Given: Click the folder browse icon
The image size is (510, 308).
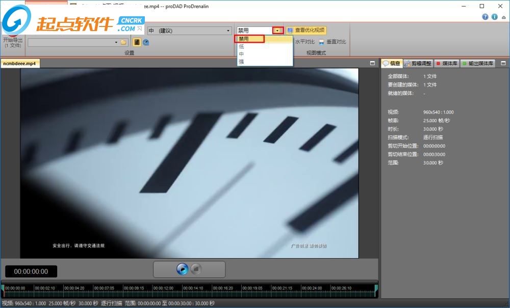Looking at the screenshot, I should point(123,42).
